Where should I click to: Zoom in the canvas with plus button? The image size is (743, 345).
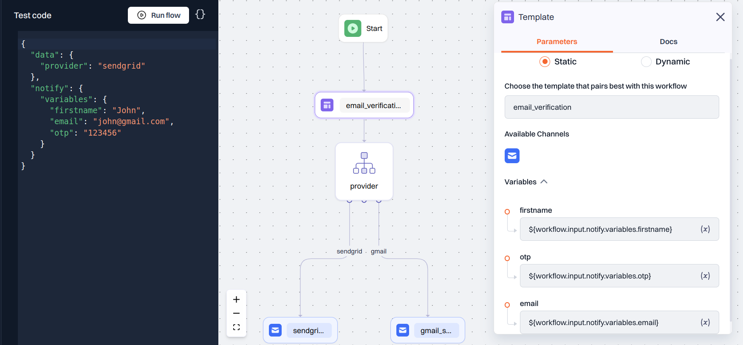pyautogui.click(x=237, y=299)
